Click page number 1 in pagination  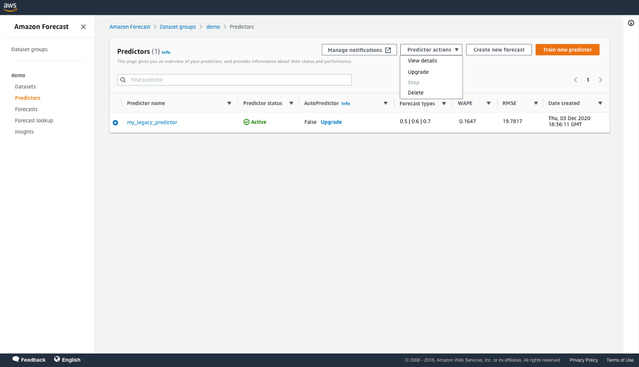pyautogui.click(x=588, y=80)
